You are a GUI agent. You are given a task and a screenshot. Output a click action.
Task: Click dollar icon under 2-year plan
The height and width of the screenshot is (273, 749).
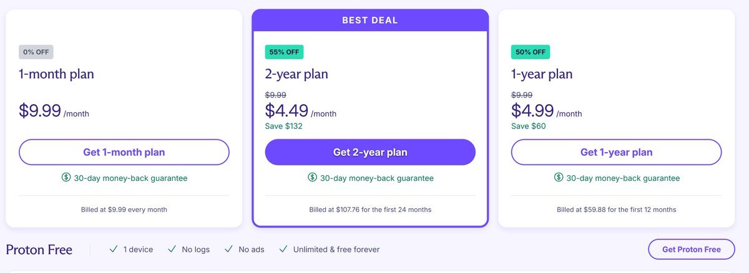tap(312, 178)
